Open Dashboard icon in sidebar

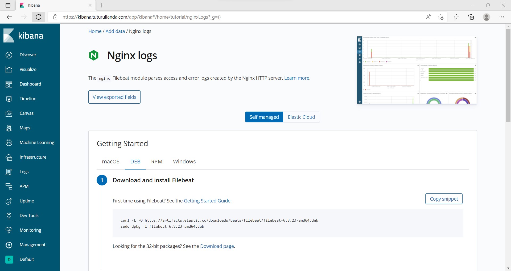click(x=9, y=84)
